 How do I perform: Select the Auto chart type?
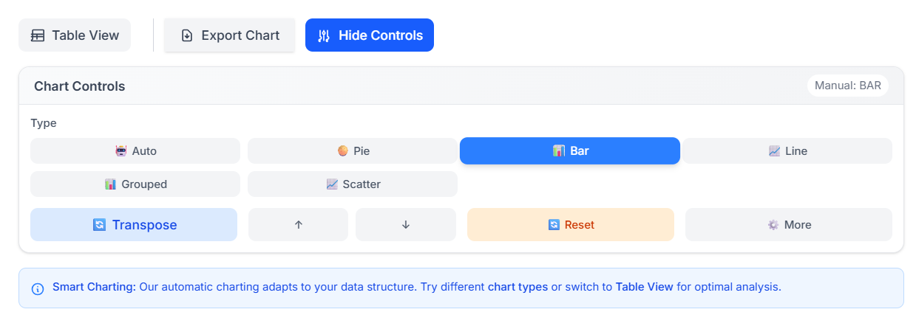pos(135,151)
